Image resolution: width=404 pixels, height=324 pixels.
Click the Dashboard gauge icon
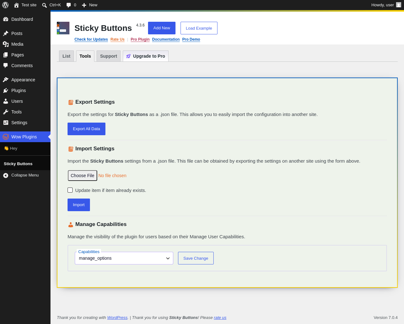click(6, 19)
